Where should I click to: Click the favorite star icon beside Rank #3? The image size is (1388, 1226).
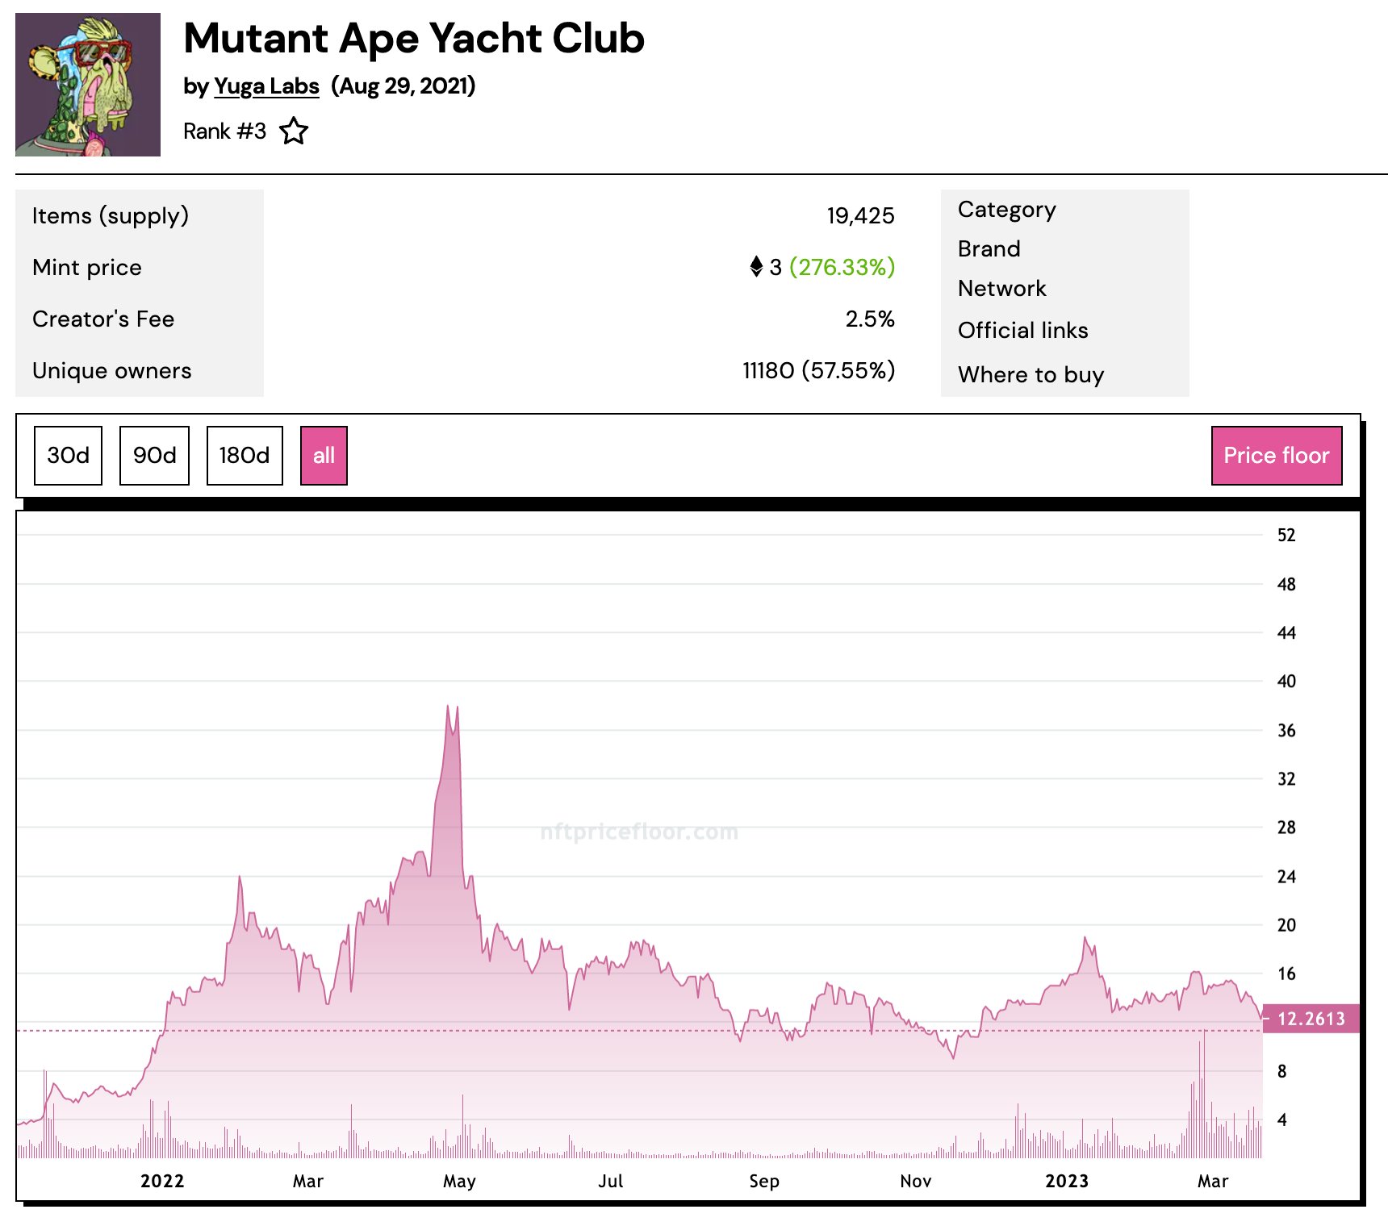[294, 131]
